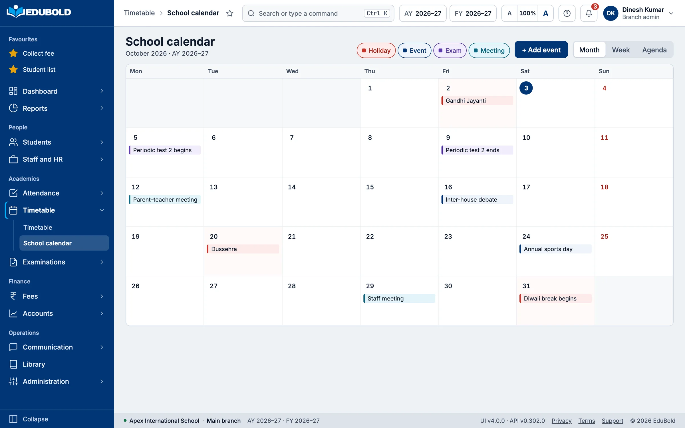685x428 pixels.
Task: Expand the Attendance menu chevron
Action: point(102,193)
